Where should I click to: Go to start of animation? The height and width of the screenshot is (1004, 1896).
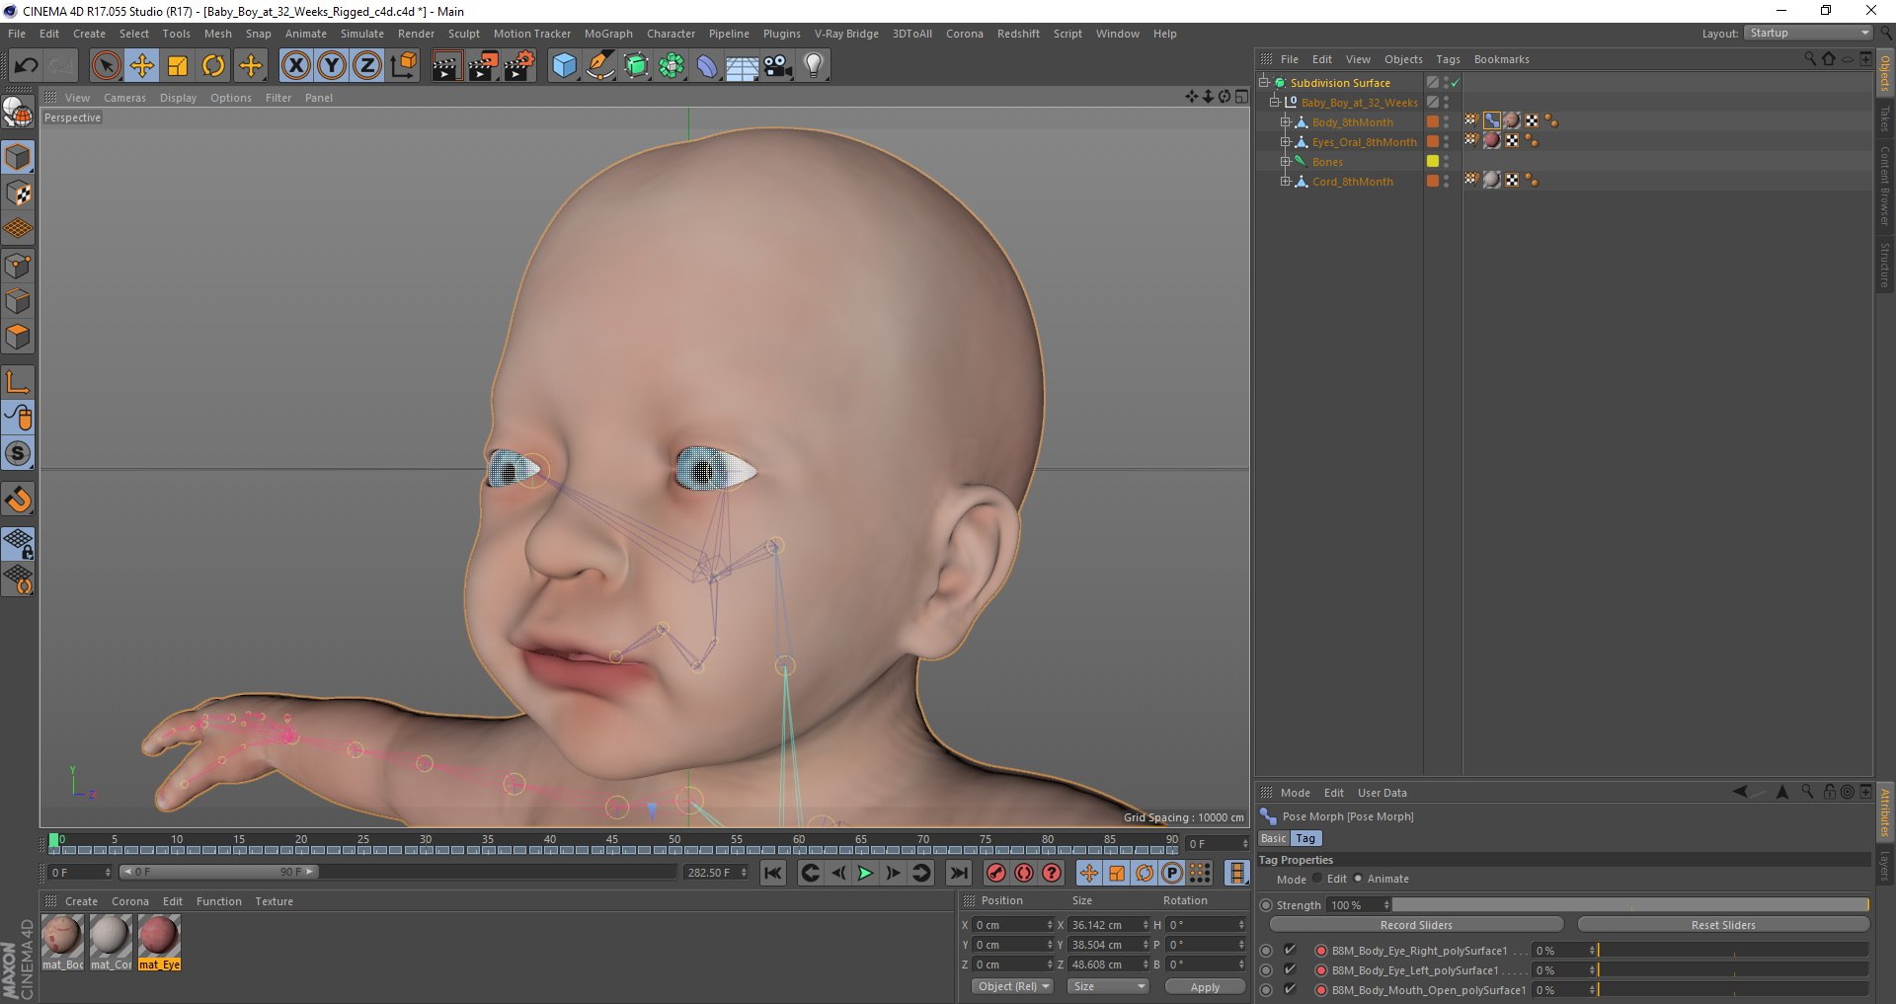pos(773,873)
